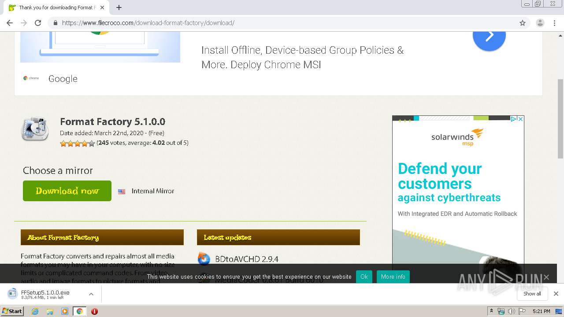
Task: Open the network tray icon
Action: tap(501, 311)
